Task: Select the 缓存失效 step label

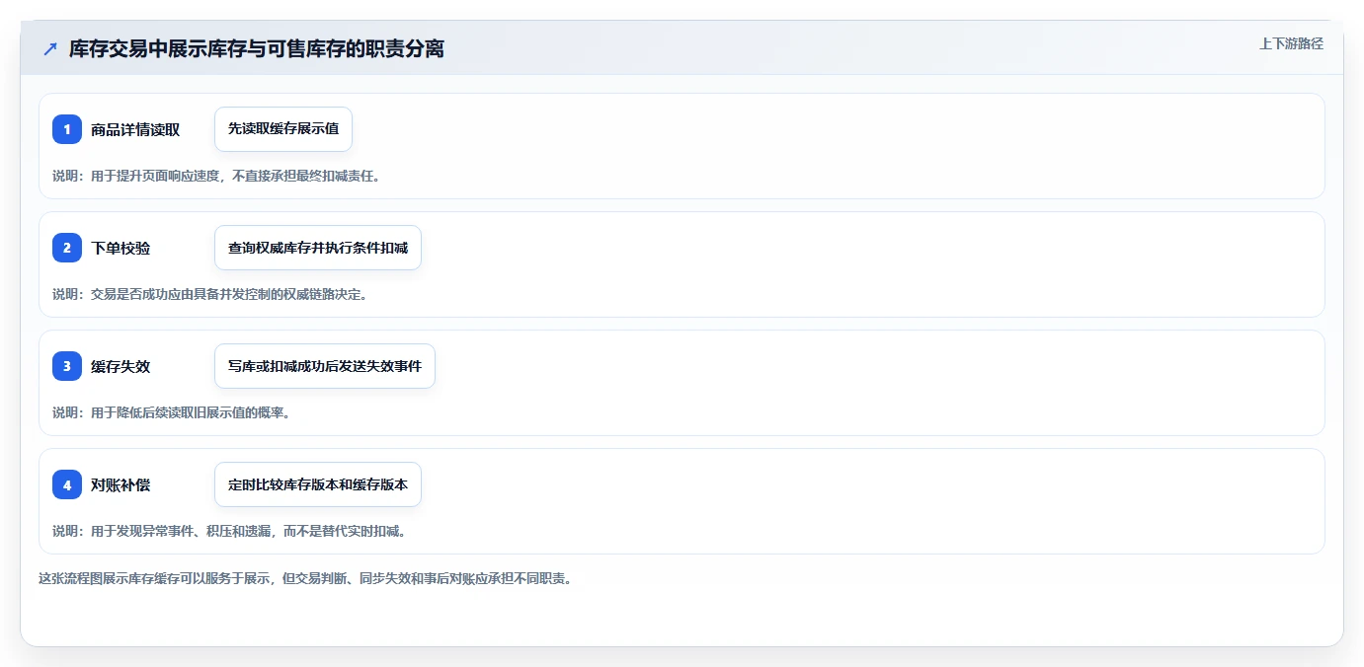Action: 120,366
